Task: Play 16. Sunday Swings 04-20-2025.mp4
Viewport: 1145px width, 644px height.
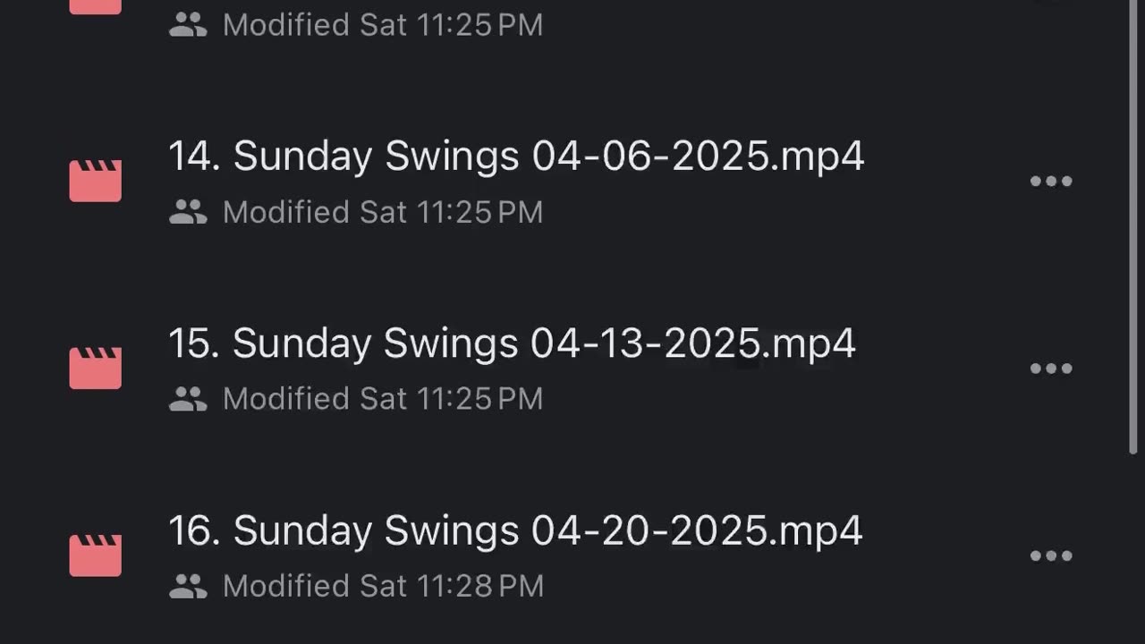Action: tap(515, 530)
